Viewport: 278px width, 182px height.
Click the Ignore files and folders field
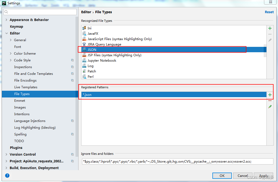pos(177,161)
